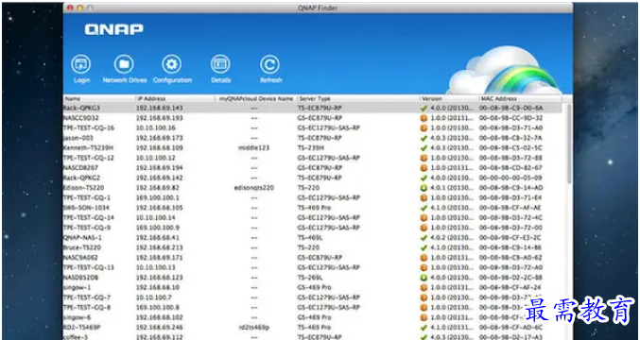Sort by the Server Type column header

pyautogui.click(x=358, y=98)
